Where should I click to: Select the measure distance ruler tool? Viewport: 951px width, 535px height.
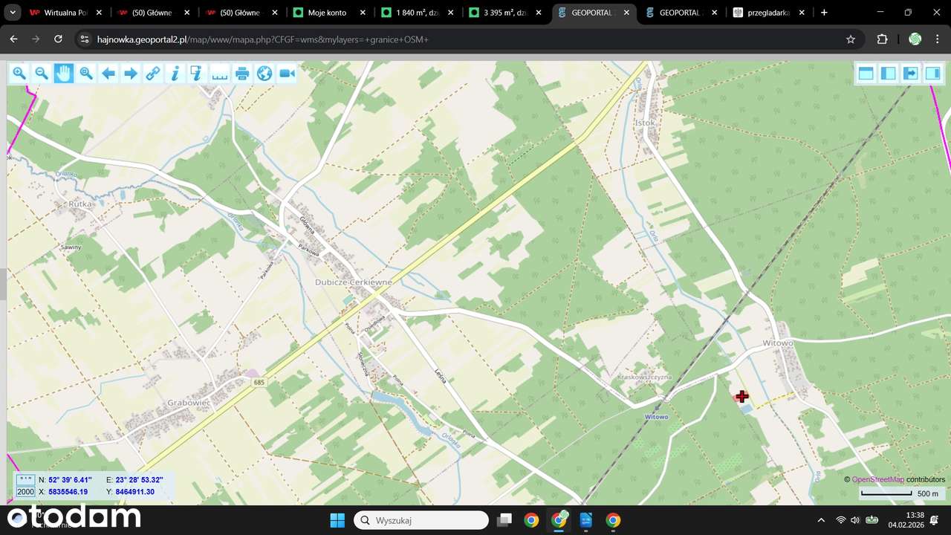tap(220, 73)
